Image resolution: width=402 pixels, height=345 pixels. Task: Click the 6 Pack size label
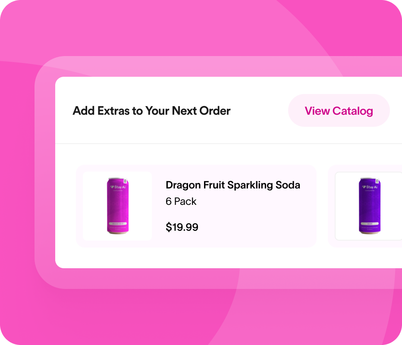click(x=181, y=201)
